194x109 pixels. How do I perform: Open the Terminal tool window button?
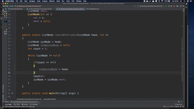tap(25, 104)
